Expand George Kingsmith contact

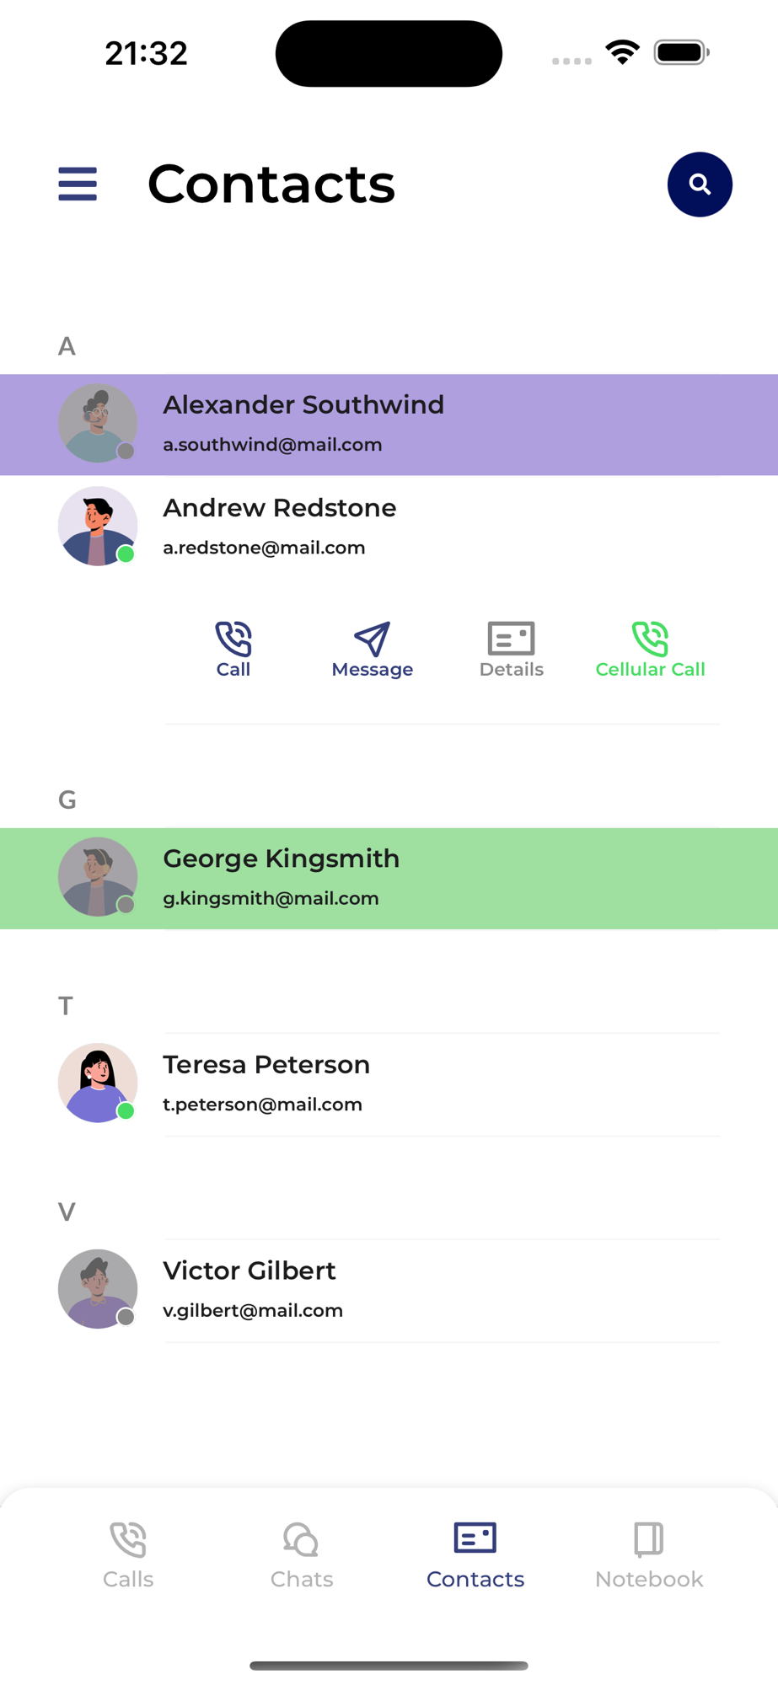(389, 879)
